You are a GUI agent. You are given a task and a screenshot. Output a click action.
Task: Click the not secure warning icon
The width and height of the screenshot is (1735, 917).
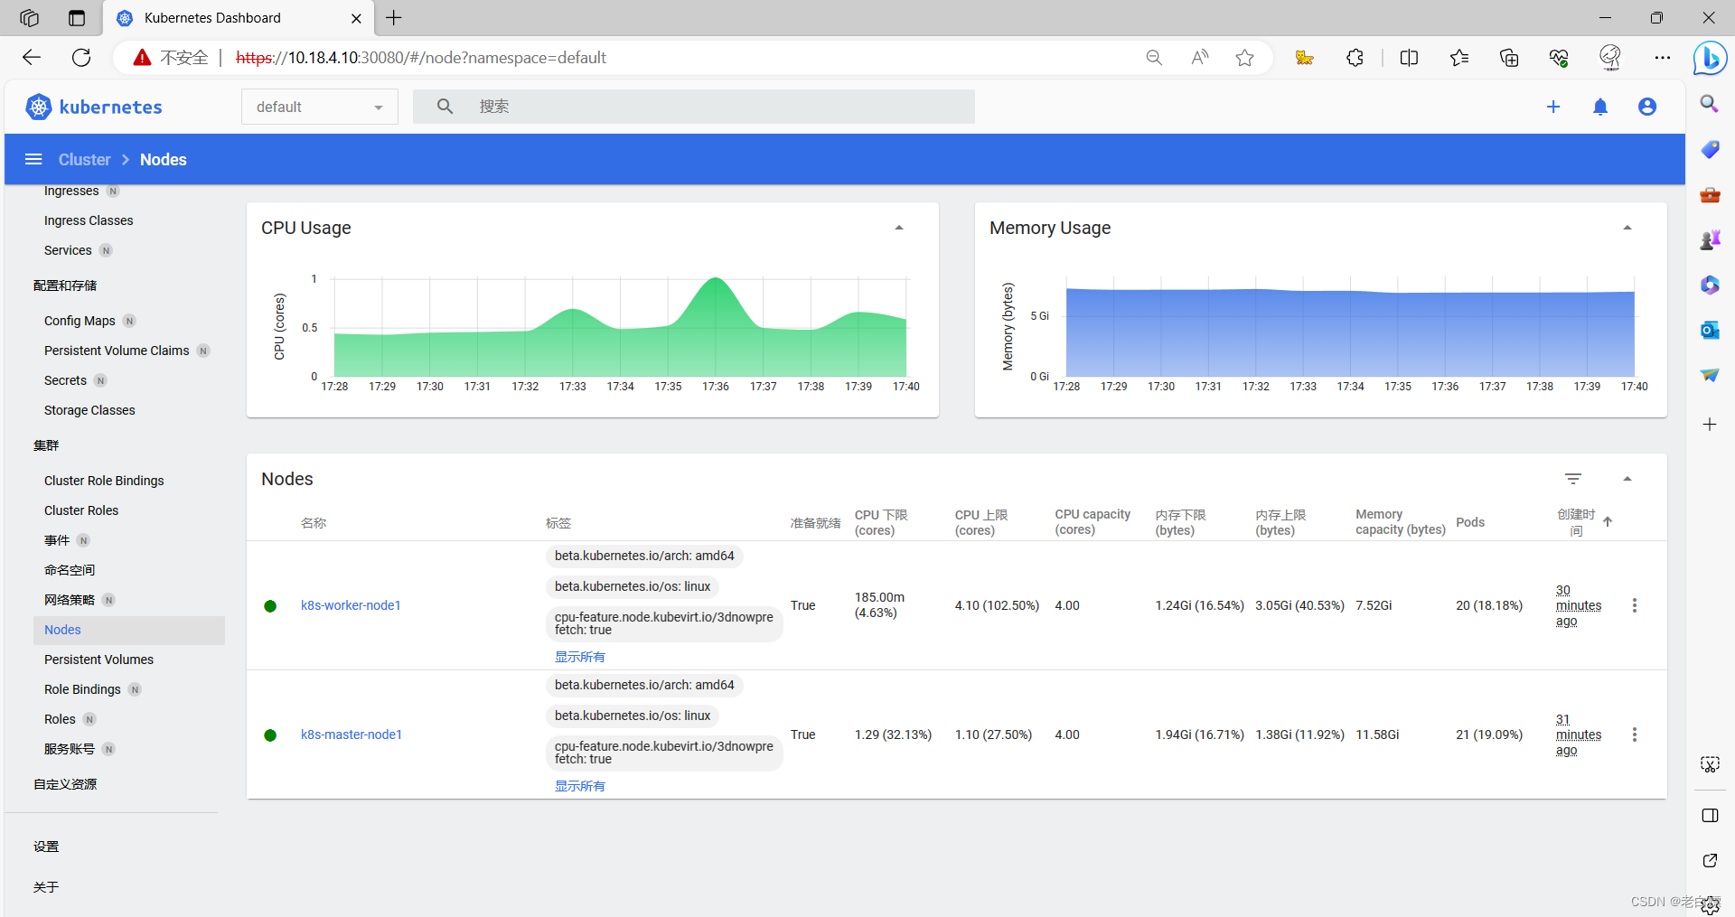[142, 58]
